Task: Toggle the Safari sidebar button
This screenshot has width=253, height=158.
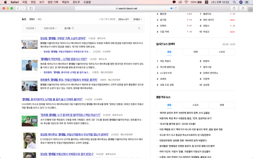Action: click(x=31, y=8)
